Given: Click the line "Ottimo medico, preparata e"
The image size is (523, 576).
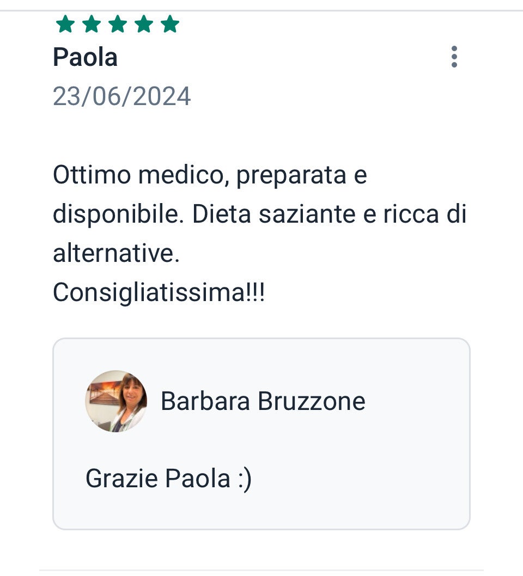Looking at the screenshot, I should pyautogui.click(x=210, y=176).
